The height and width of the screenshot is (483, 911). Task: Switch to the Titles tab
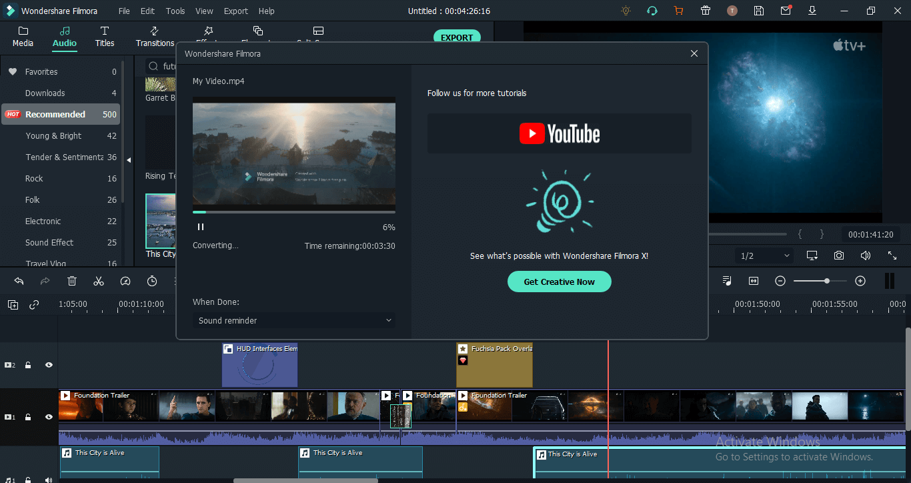pyautogui.click(x=105, y=37)
